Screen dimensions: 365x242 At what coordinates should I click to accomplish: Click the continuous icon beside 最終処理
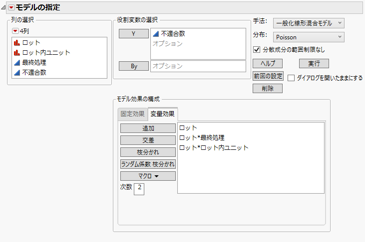point(17,63)
